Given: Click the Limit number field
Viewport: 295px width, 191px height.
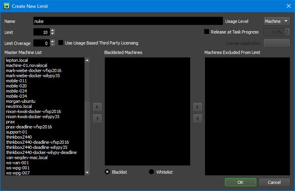Looking at the screenshot, I should coord(41,32).
